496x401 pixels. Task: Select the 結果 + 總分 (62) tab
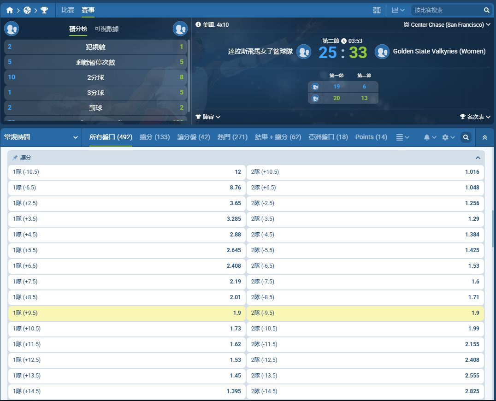click(x=278, y=137)
